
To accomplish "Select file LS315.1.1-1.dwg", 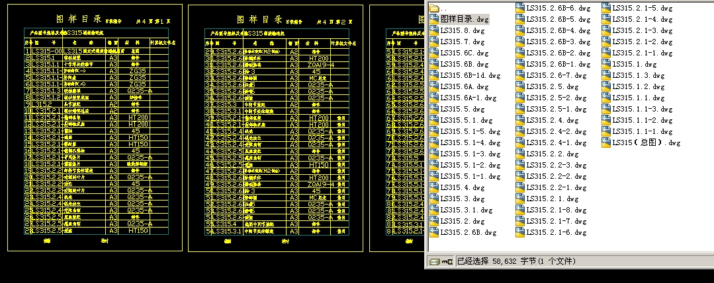I will tap(637, 131).
